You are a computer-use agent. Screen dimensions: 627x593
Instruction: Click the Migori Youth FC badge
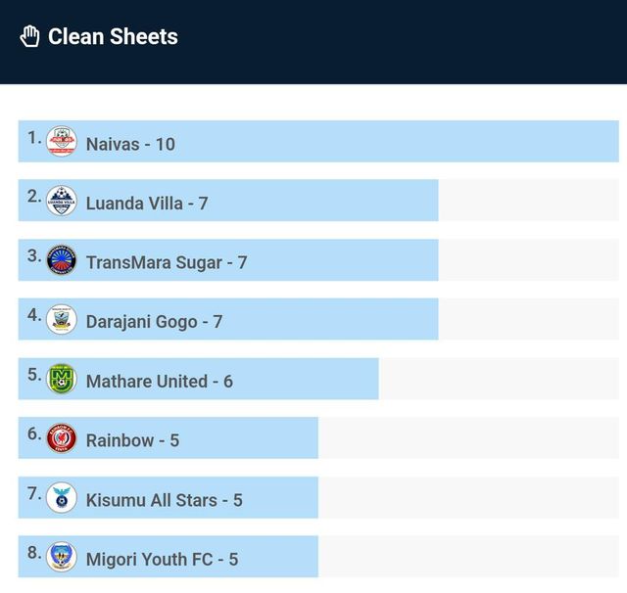62,557
